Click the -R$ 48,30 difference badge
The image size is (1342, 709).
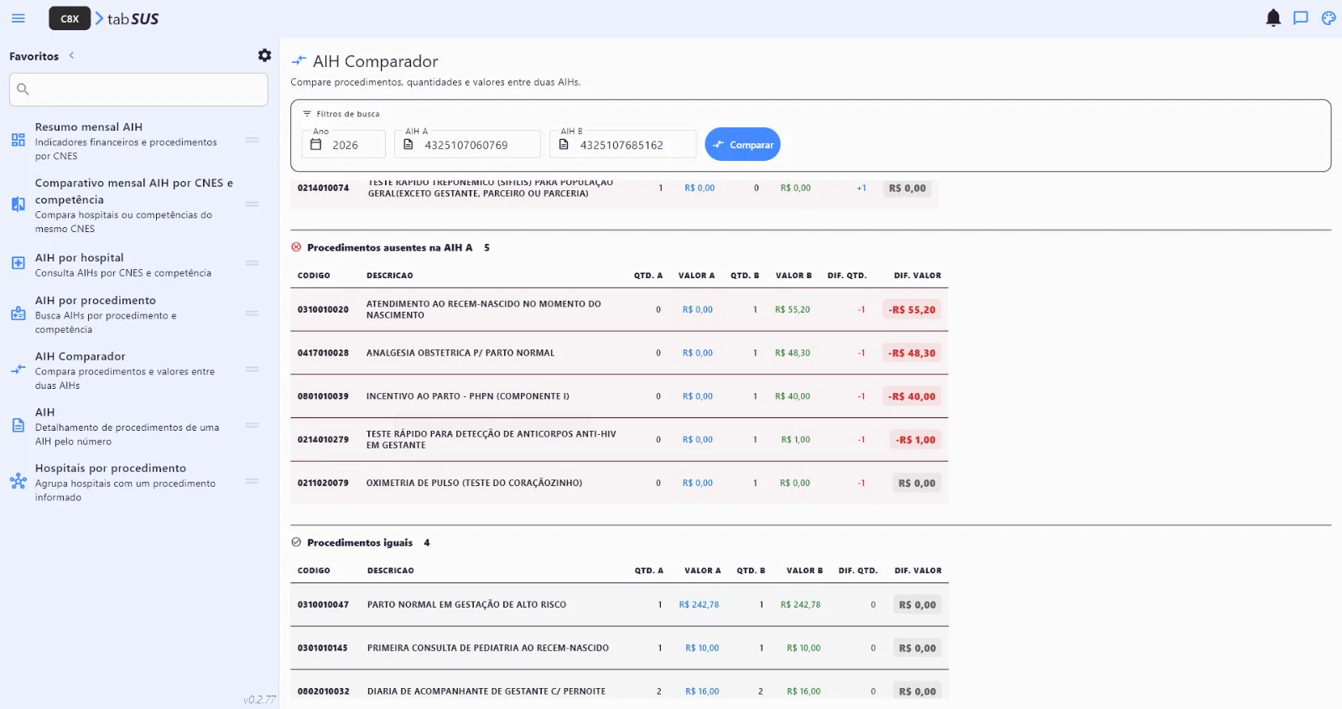click(x=912, y=354)
